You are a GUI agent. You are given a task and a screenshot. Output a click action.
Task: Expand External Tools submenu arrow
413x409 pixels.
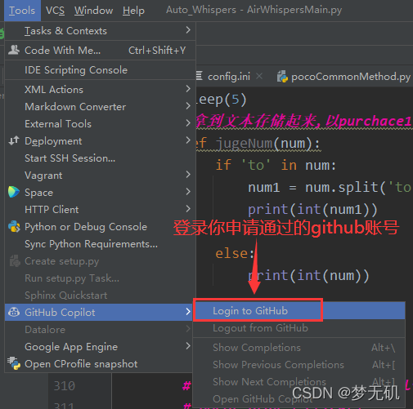[188, 123]
